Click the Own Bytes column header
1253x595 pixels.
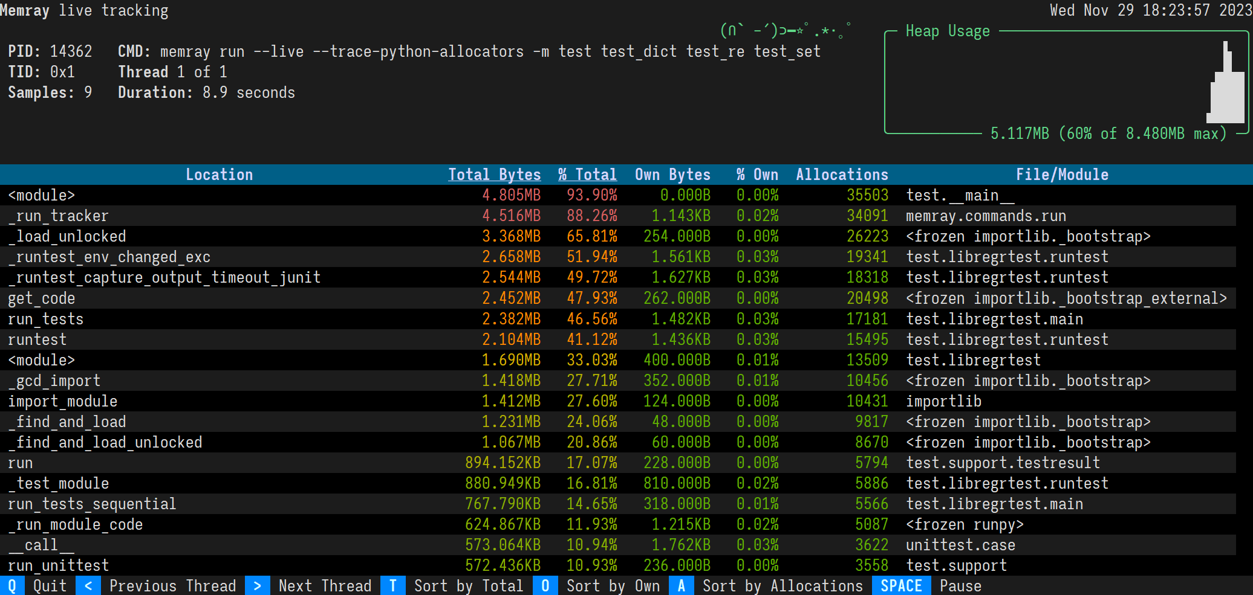pyautogui.click(x=672, y=175)
